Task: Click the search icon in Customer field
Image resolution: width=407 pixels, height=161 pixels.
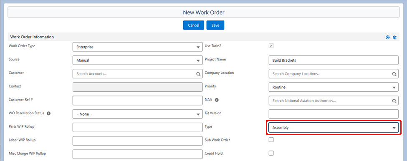Action: [x=198, y=74]
